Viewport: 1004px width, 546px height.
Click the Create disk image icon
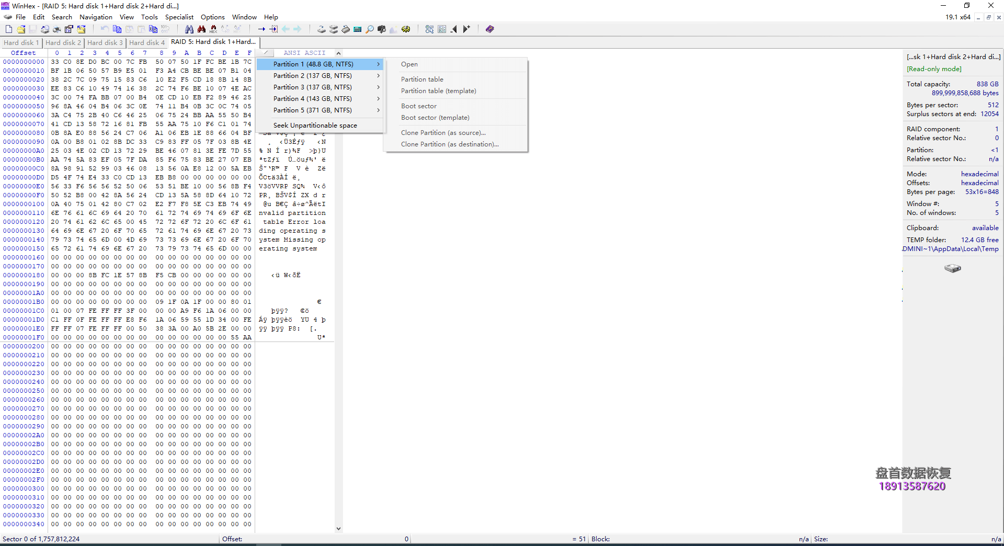coord(45,29)
